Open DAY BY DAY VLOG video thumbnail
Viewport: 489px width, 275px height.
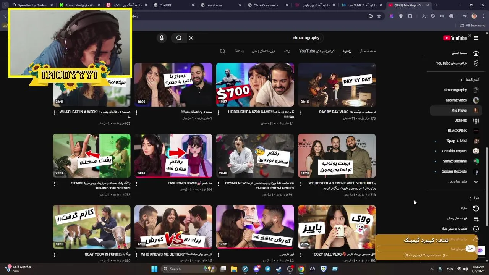337,85
